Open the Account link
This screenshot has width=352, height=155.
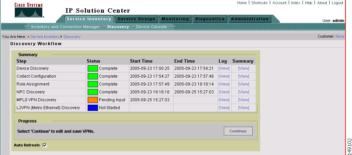pos(279,3)
